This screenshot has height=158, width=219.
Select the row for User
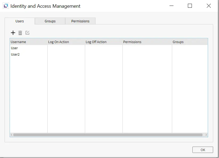(14, 48)
